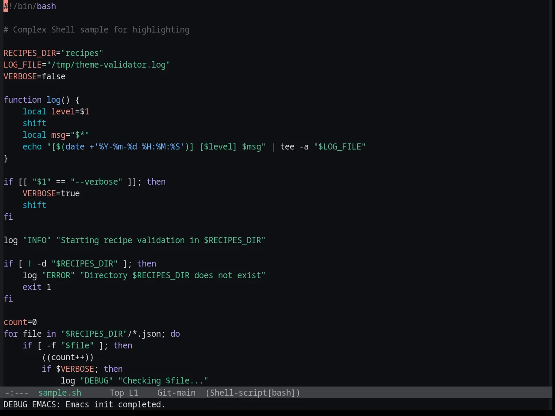Click "Starting recipe validation in $RECIPES_DIR" string
The image size is (555, 416).
point(161,240)
